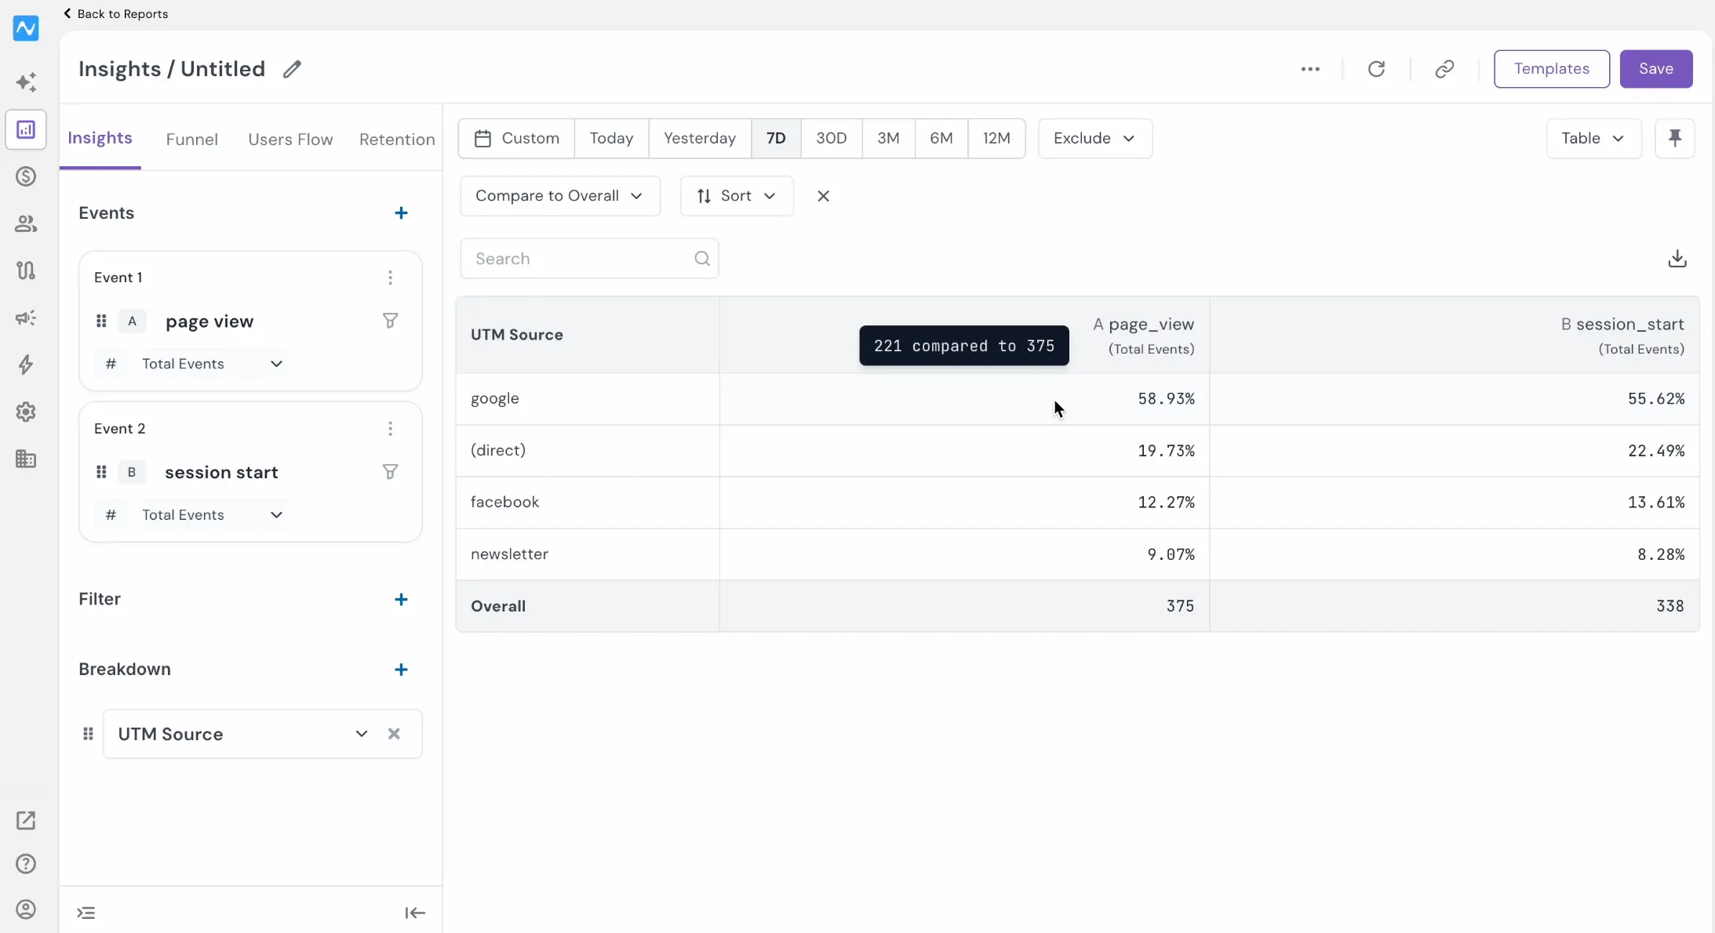Pin the report with the pin icon

[1675, 139]
